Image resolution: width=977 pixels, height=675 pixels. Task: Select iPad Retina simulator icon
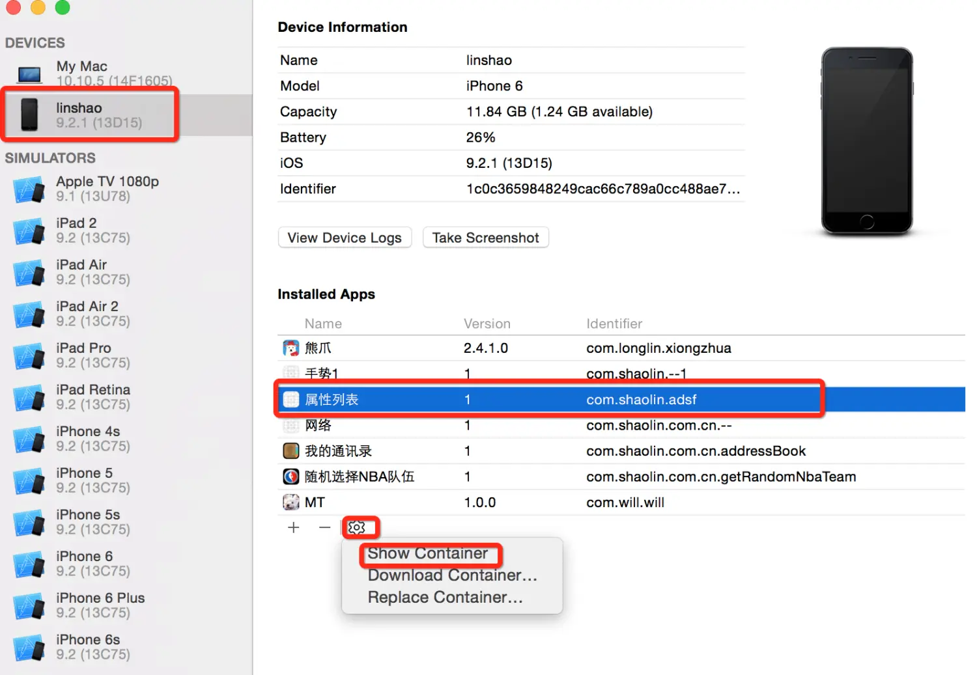[29, 398]
